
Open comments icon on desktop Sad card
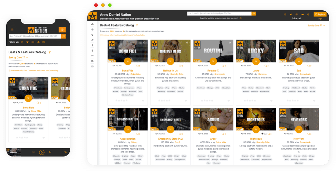pos(309,66)
